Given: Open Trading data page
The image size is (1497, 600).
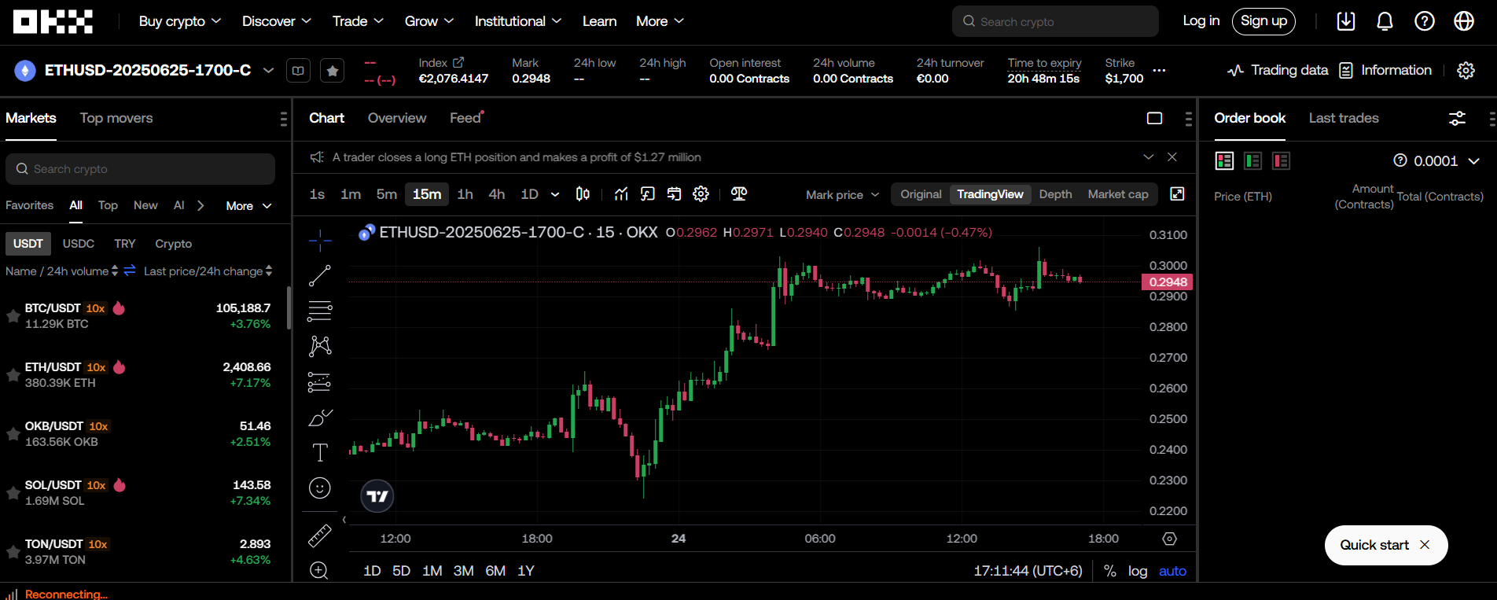Looking at the screenshot, I should (x=1278, y=70).
